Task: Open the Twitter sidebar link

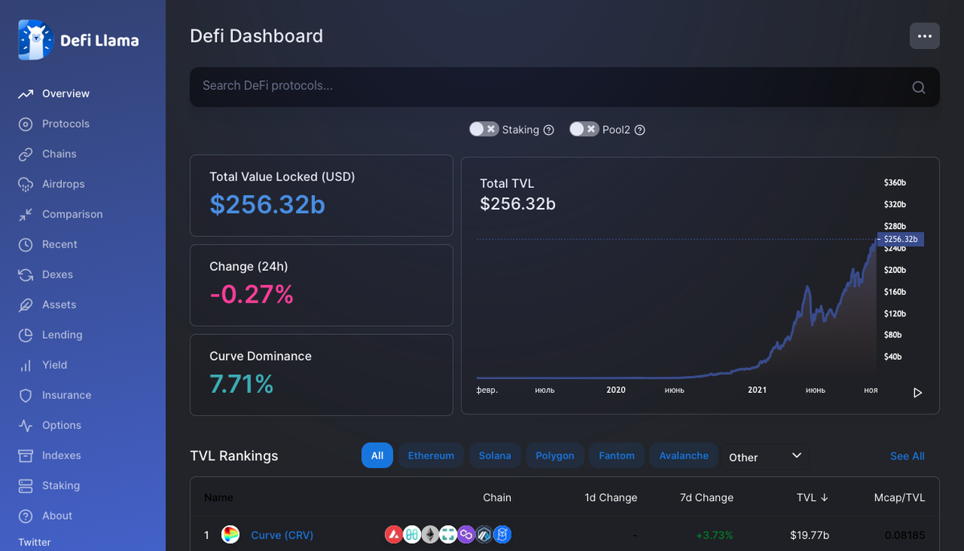Action: 35,542
